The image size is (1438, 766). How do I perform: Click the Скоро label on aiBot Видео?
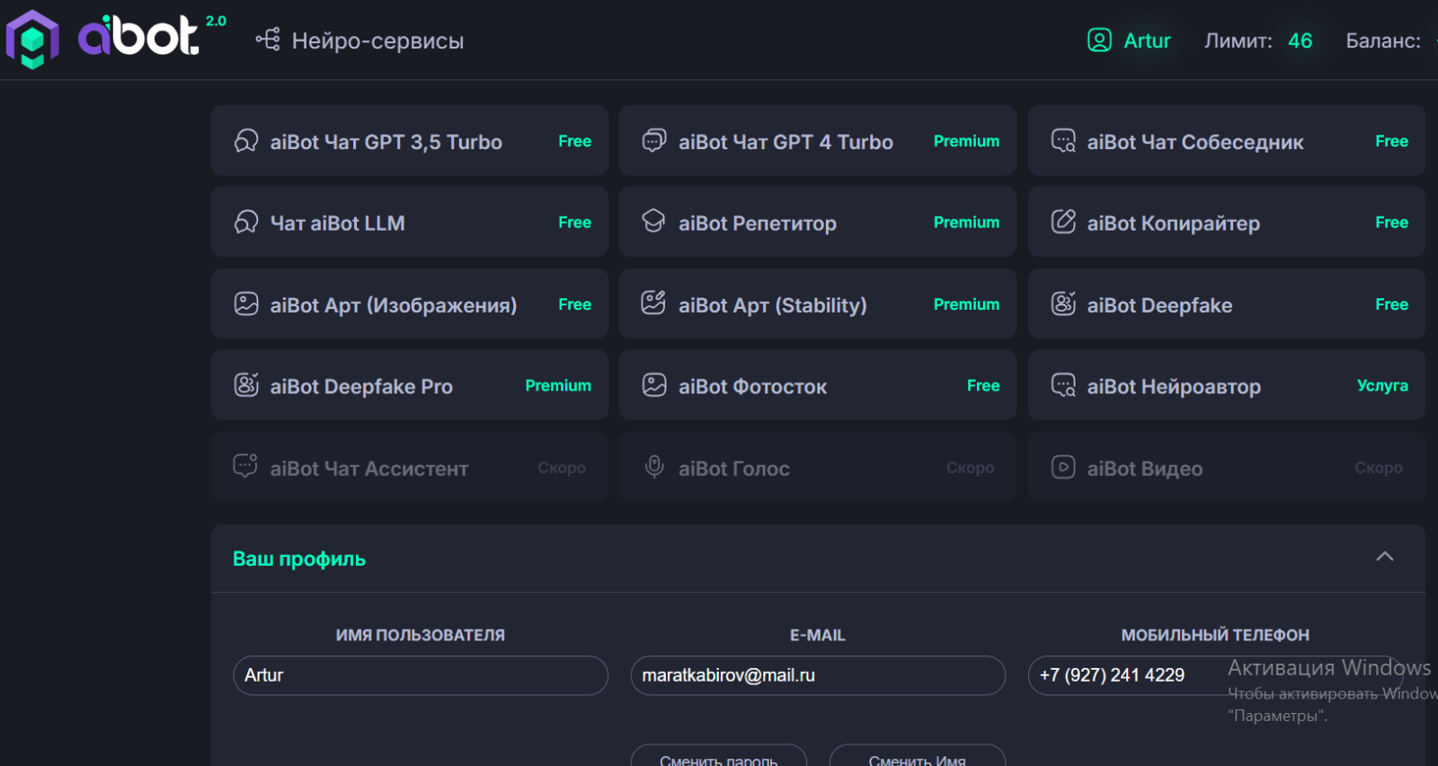point(1379,468)
